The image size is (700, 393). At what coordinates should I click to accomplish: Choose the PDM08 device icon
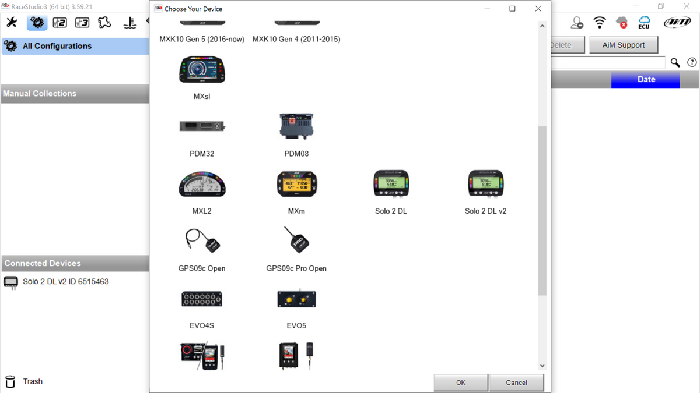tap(296, 126)
